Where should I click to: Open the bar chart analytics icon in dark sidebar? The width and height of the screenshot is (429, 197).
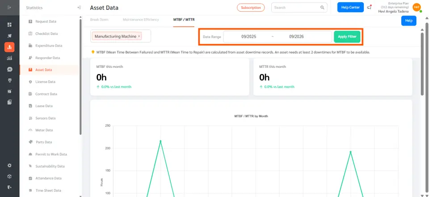(x=9, y=58)
